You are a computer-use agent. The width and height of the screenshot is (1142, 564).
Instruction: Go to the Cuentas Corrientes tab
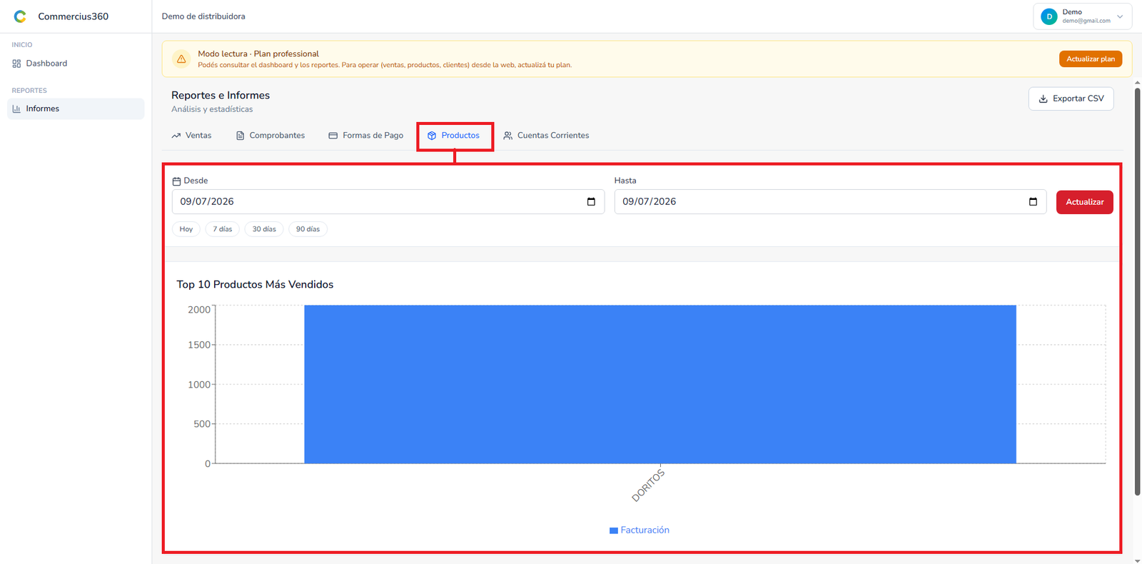coord(546,135)
